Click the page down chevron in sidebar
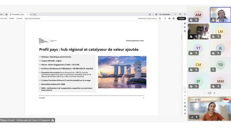This screenshot has height=130, width=231. point(185,99)
